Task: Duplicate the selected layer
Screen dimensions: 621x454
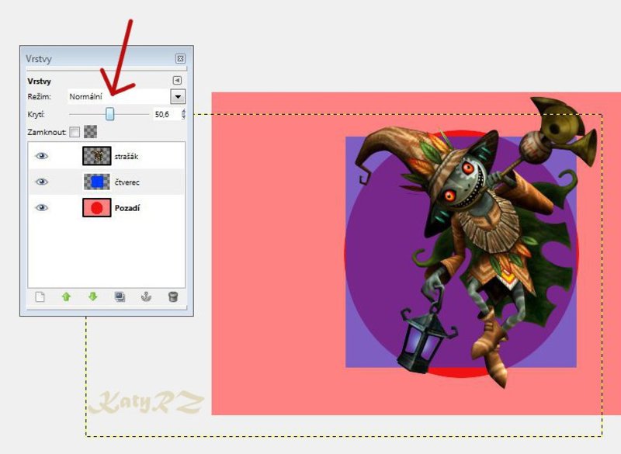Action: click(120, 296)
